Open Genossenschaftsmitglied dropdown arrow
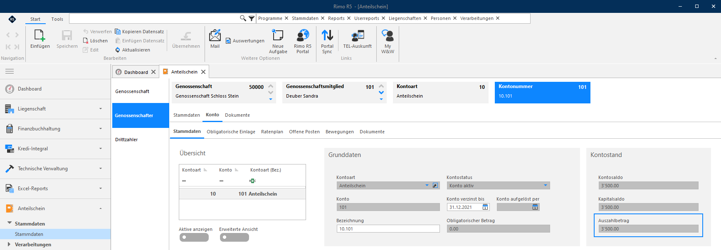Image resolution: width=721 pixels, height=250 pixels. coord(381,99)
